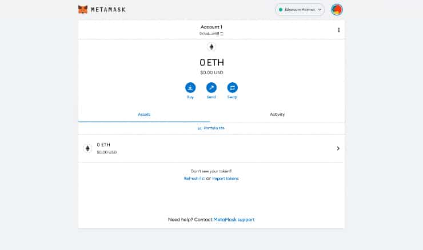Image resolution: width=423 pixels, height=250 pixels.
Task: Open the account avatar menu
Action: (337, 10)
